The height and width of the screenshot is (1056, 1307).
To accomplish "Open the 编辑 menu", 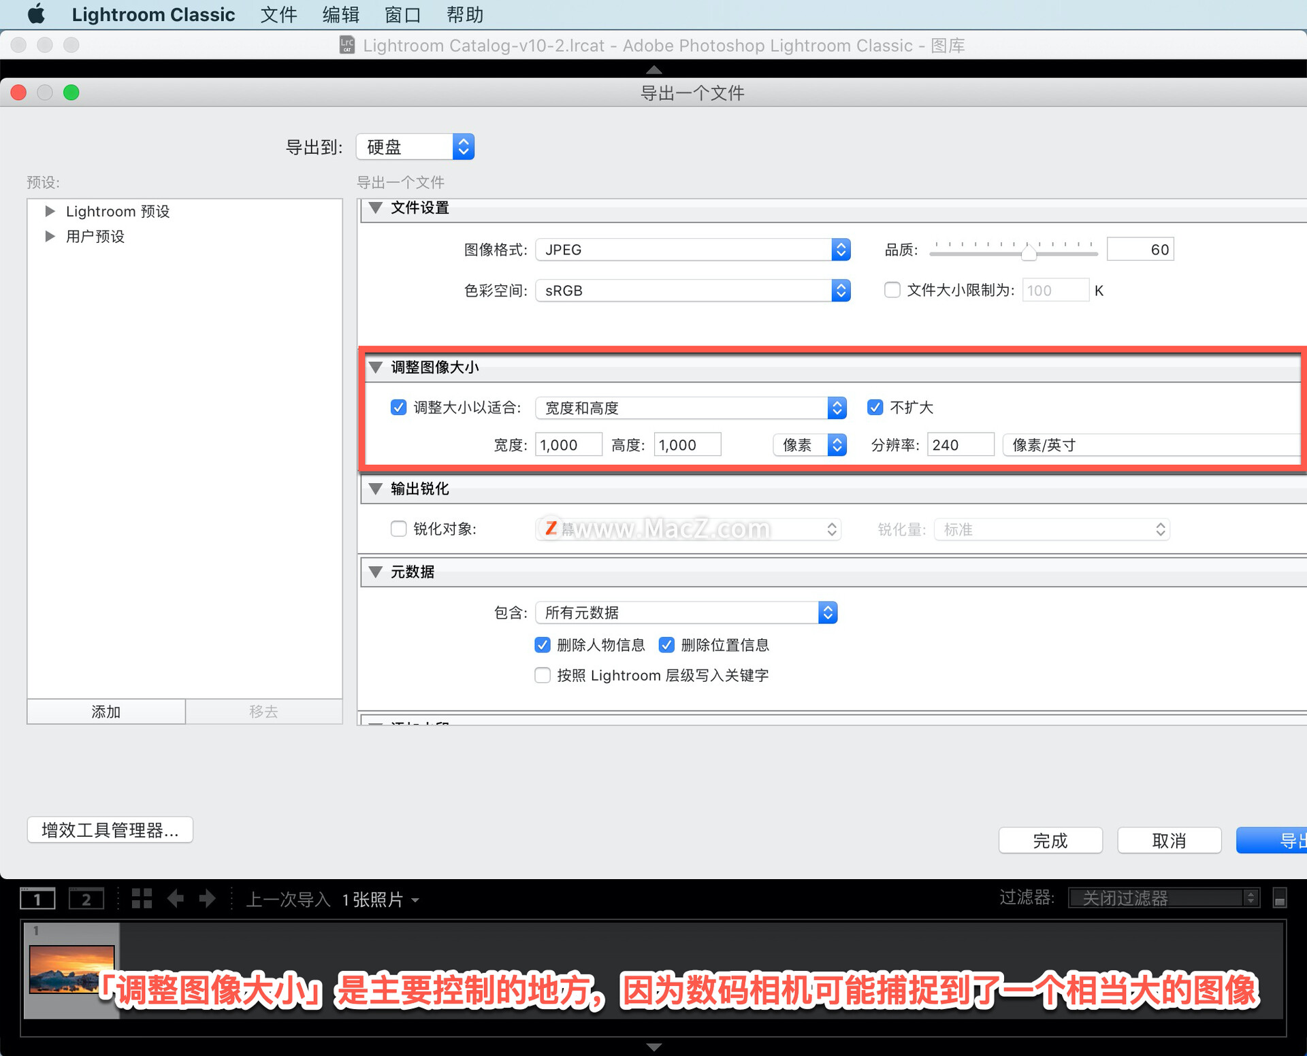I will [x=340, y=14].
